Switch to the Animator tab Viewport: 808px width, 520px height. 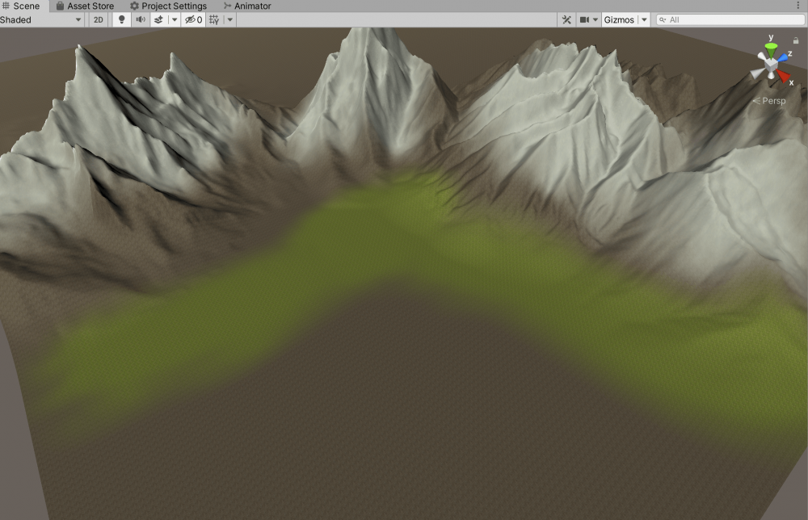coord(247,6)
